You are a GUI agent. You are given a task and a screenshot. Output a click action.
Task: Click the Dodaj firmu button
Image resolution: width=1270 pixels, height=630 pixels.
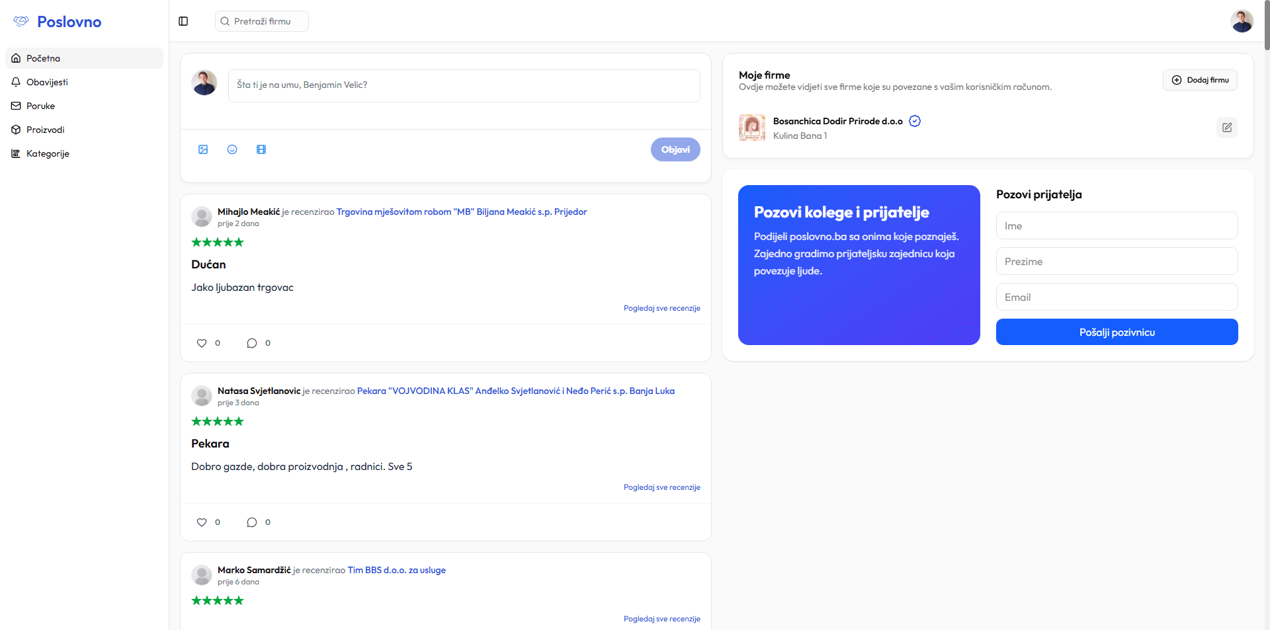(x=1200, y=80)
